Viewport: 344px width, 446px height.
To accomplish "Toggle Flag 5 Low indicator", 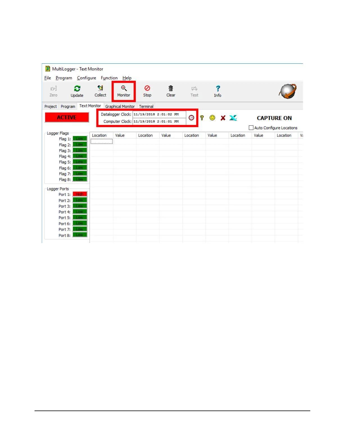I will [x=80, y=162].
